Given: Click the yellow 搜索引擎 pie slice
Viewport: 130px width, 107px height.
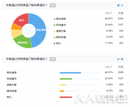Looking at the screenshot, I should (x=16, y=33).
